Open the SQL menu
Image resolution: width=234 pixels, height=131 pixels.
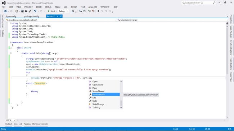click(x=66, y=7)
